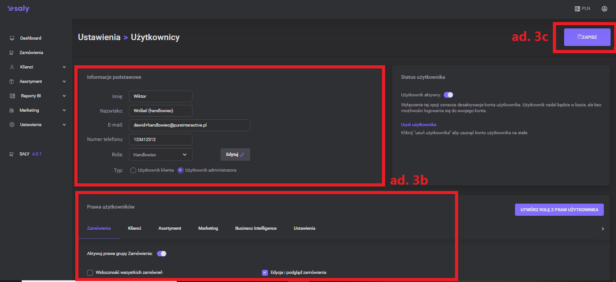The image size is (616, 282).
Task: Expand the Raporty BI sidebar submenu
Action: [64, 96]
